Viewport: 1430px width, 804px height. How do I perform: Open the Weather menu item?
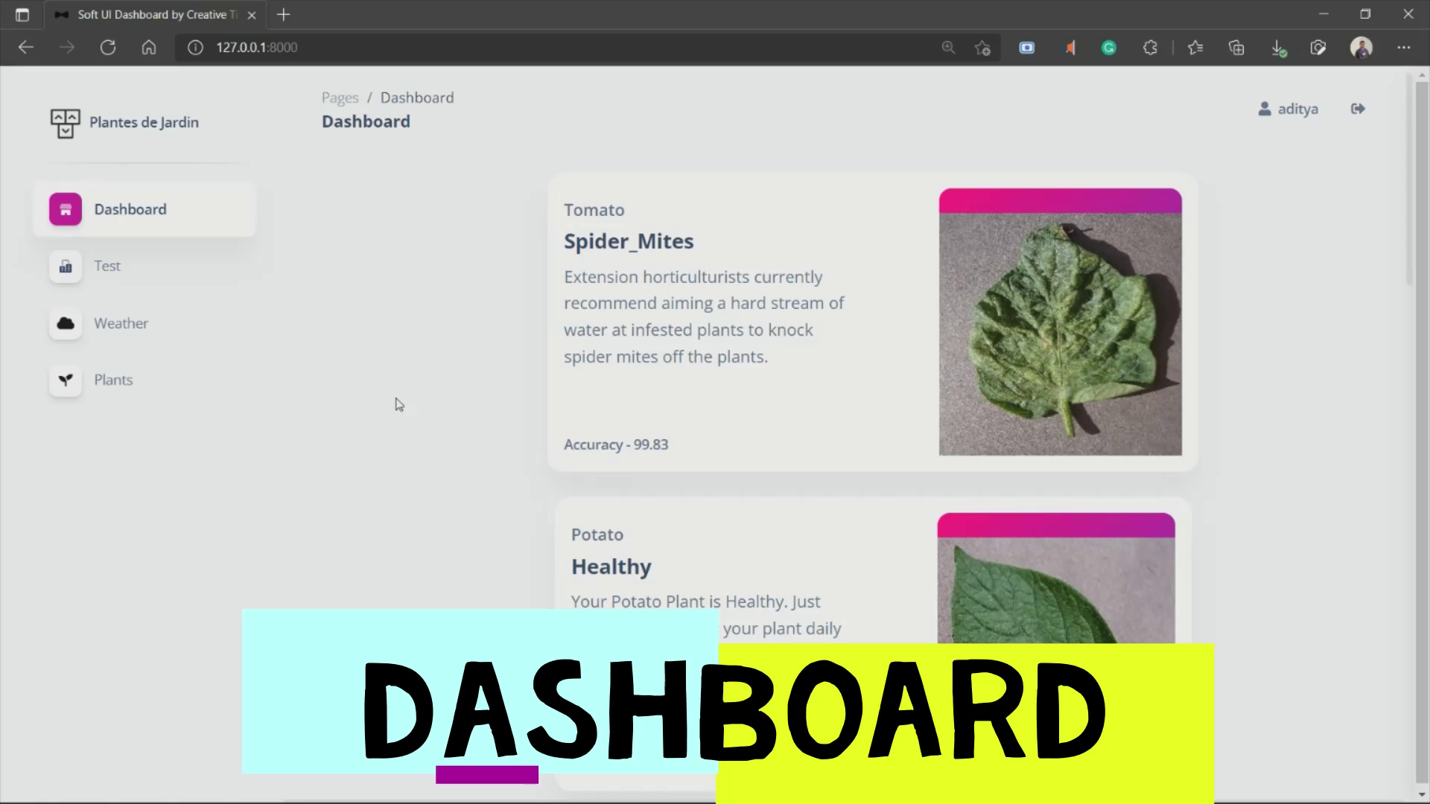pos(121,323)
